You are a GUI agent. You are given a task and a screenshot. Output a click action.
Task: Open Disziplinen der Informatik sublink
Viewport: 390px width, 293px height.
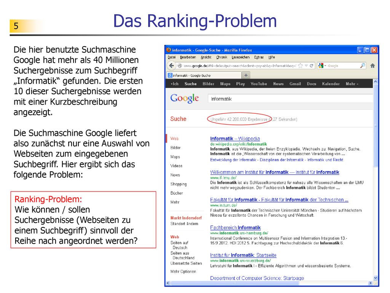point(281,160)
